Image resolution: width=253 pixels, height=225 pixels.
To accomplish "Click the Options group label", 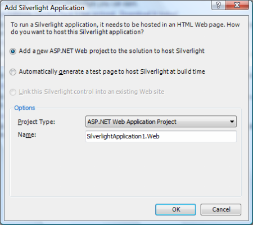I will (x=25, y=108).
